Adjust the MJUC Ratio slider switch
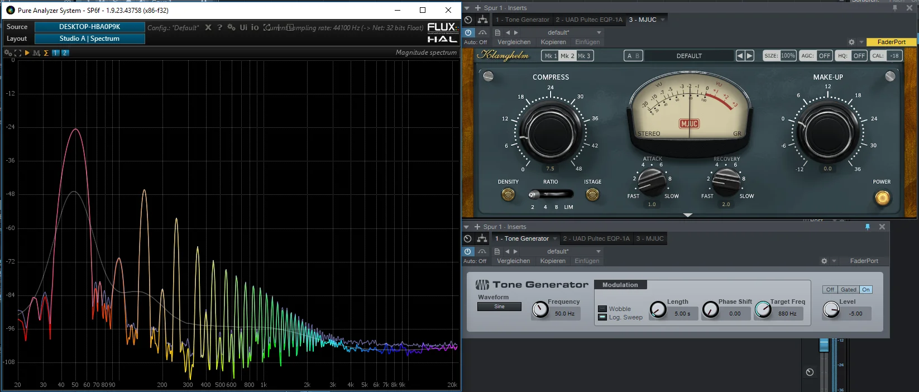 pyautogui.click(x=551, y=195)
